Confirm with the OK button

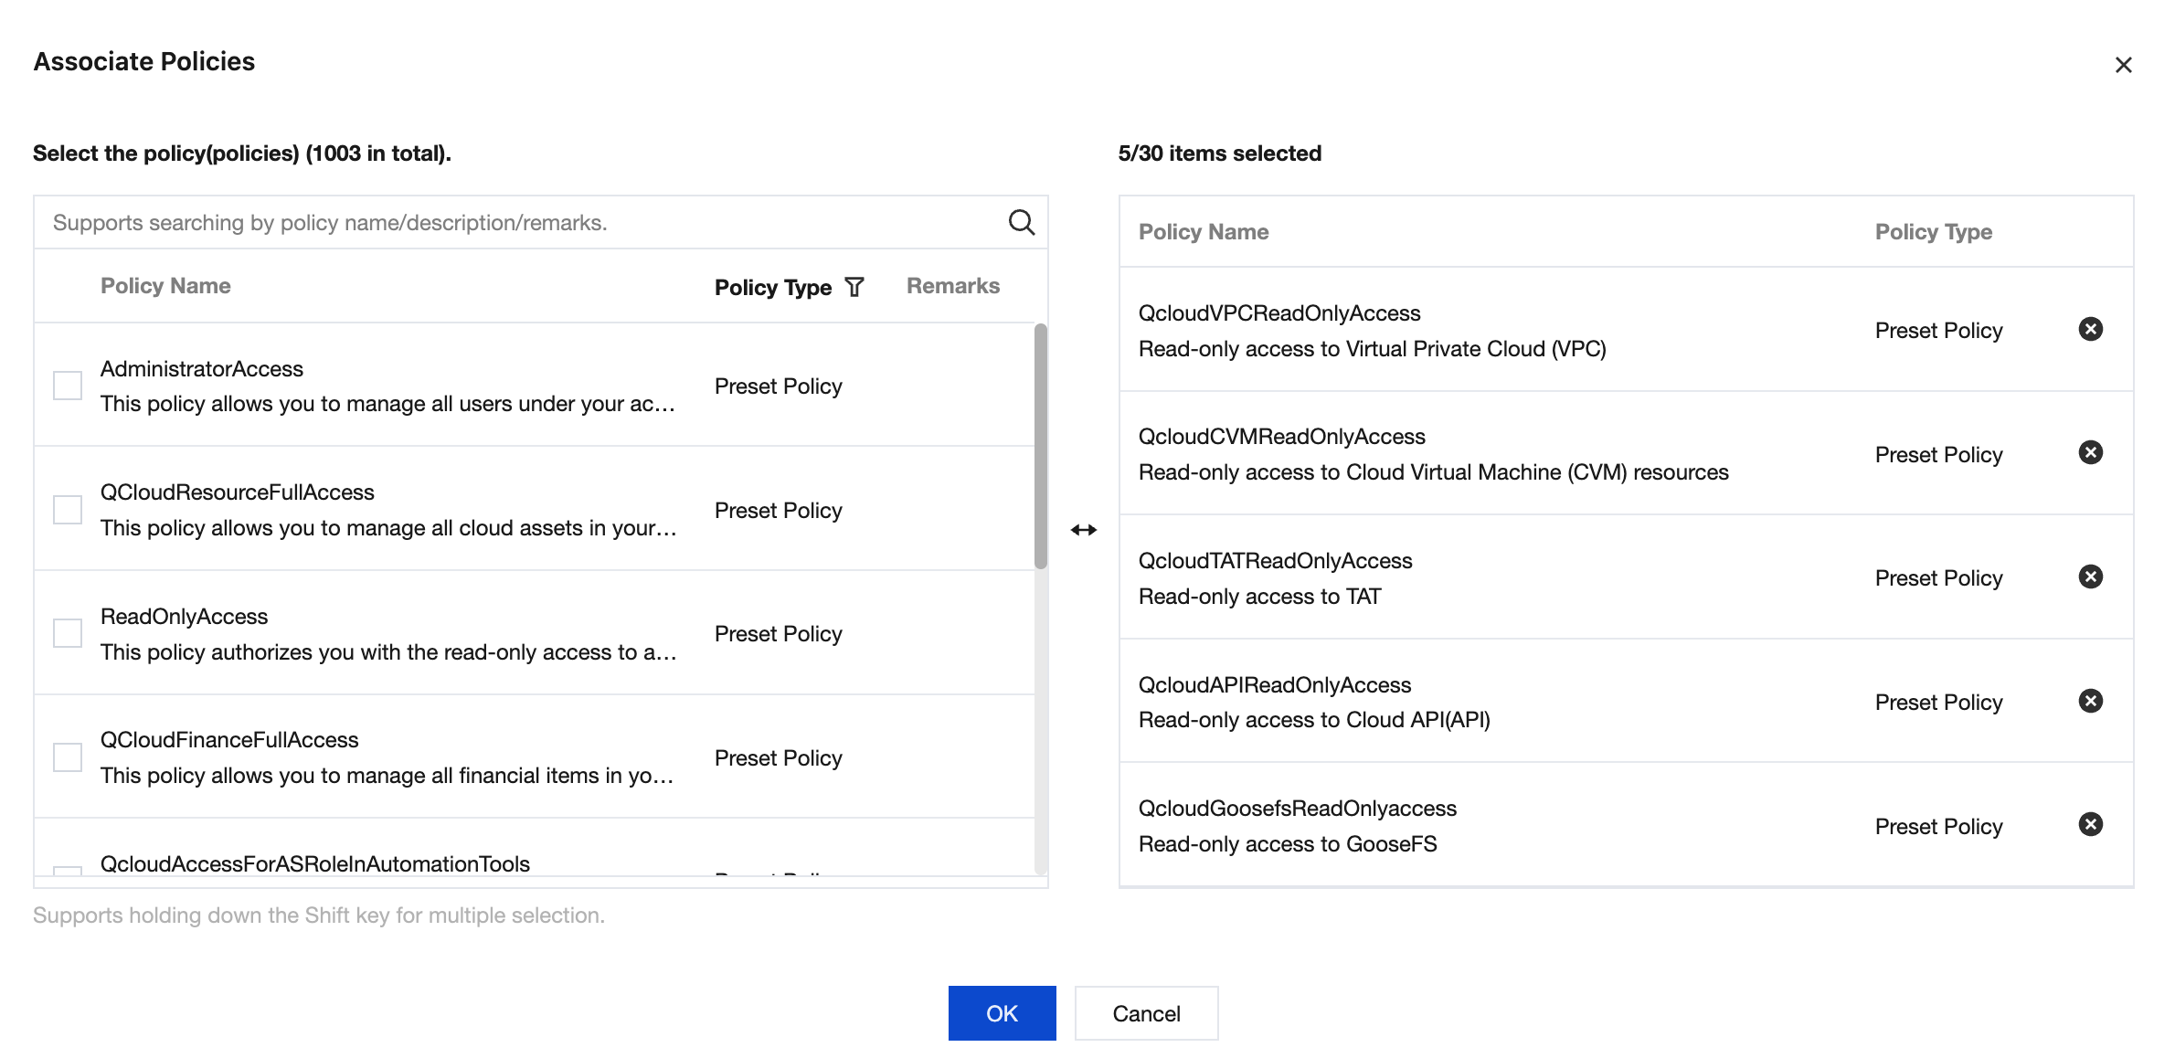coord(1002,1013)
